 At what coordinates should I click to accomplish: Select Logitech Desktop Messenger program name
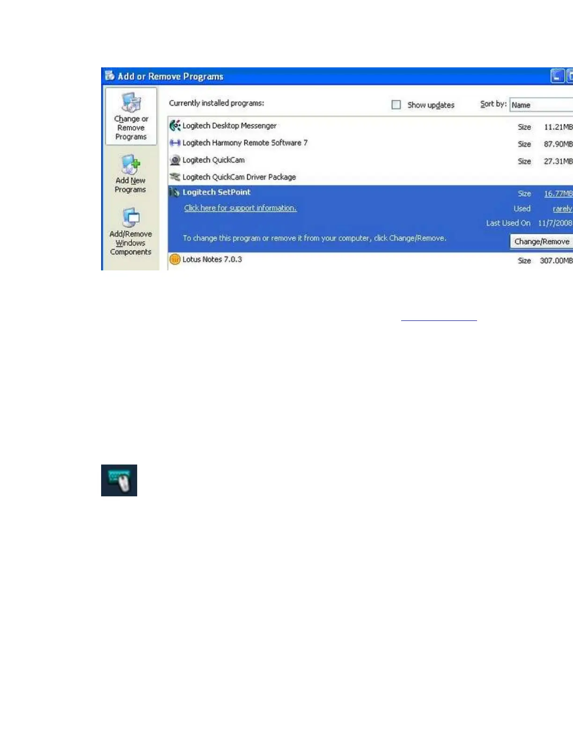(x=229, y=126)
